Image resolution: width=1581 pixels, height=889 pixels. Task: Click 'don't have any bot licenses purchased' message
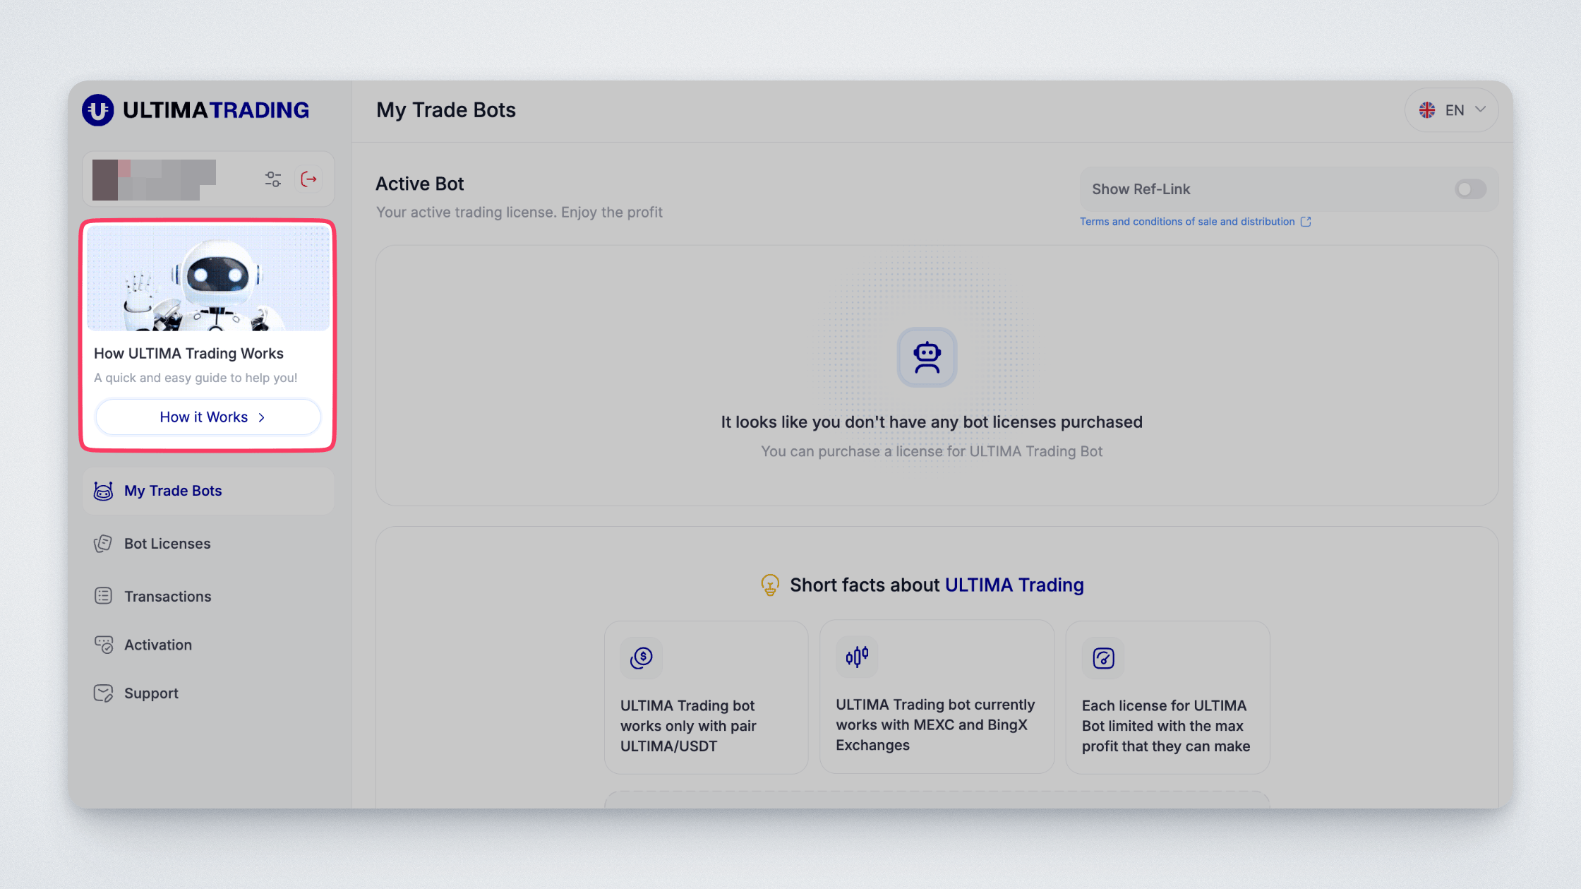pos(932,422)
